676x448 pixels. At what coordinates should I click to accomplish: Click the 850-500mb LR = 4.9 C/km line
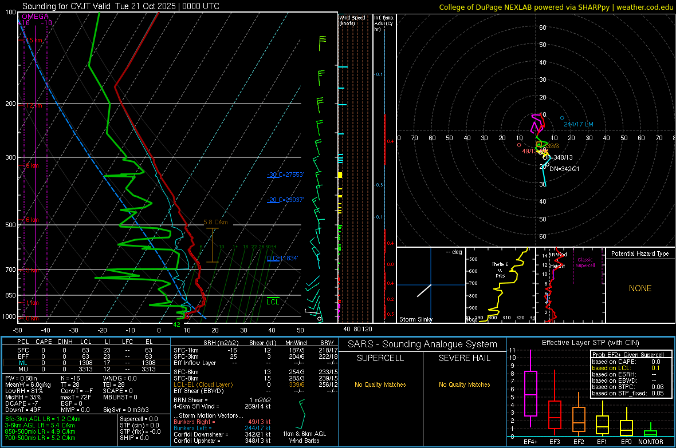click(40, 431)
